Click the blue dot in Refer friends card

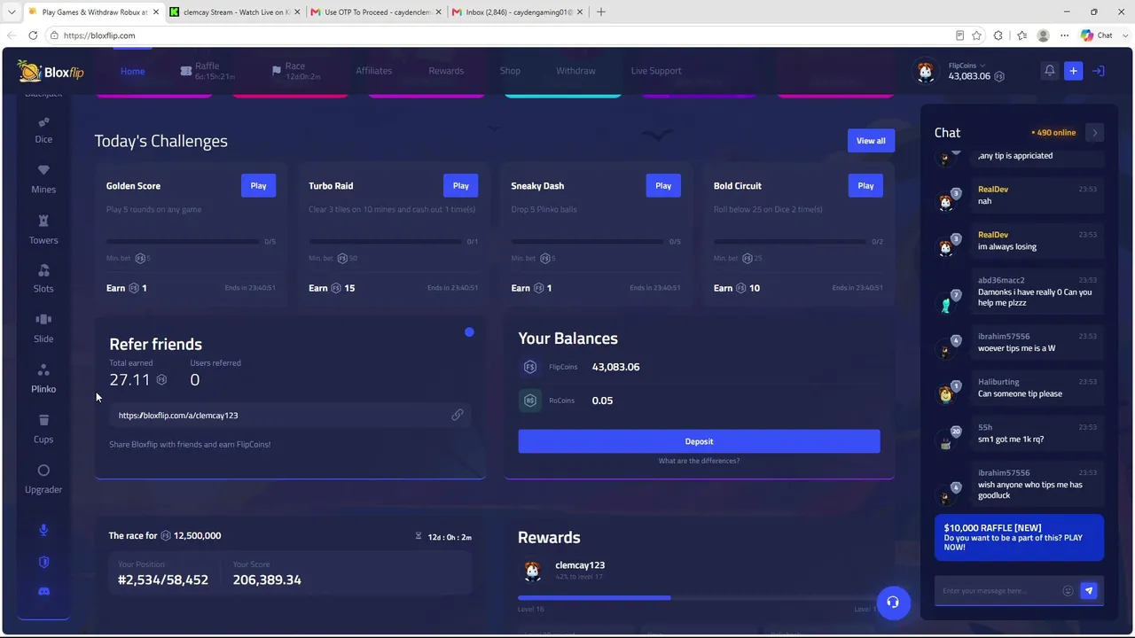click(469, 332)
